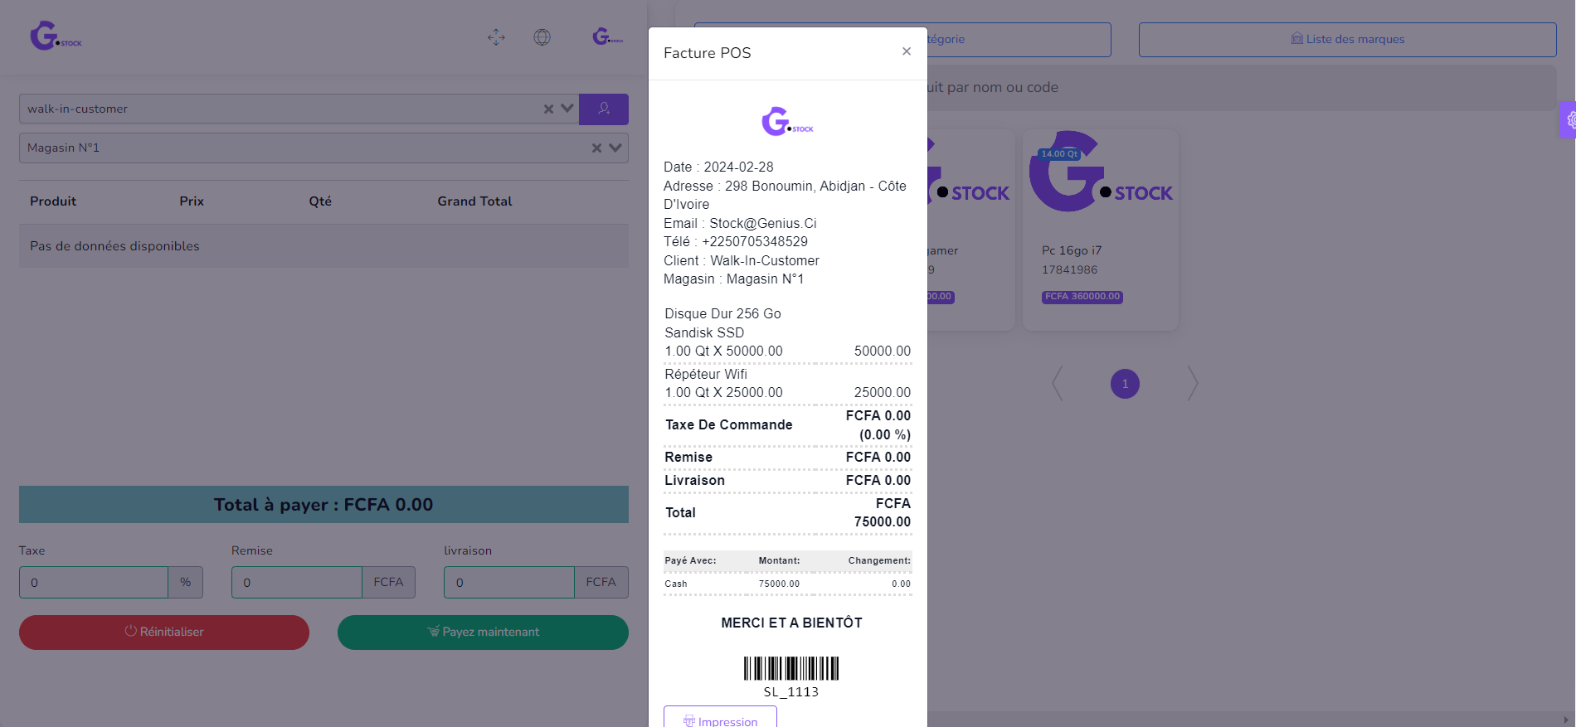Select the Pc 16go i7 product card
1576x727 pixels.
click(1100, 230)
